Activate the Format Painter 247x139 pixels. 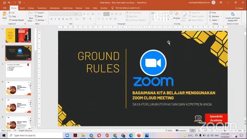[16, 20]
